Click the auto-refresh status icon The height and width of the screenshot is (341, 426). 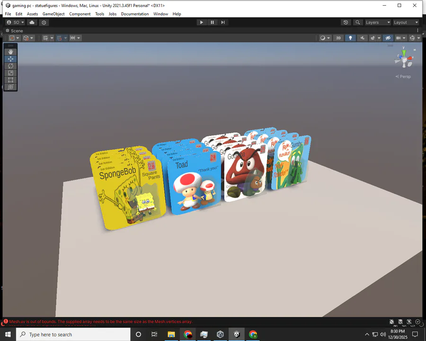tap(409, 322)
